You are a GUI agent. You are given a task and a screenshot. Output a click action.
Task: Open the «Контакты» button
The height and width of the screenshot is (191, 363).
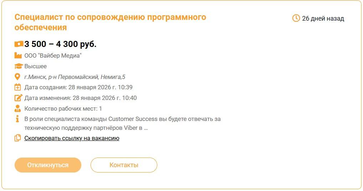[x=124, y=165]
